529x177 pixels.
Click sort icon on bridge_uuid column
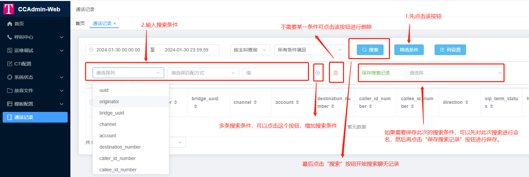(x=196, y=106)
